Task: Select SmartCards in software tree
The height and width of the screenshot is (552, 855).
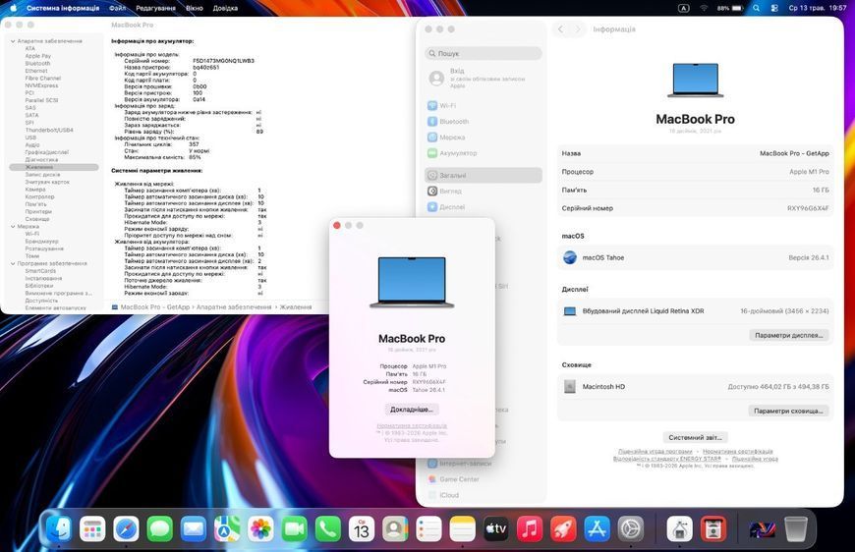Action: click(40, 271)
